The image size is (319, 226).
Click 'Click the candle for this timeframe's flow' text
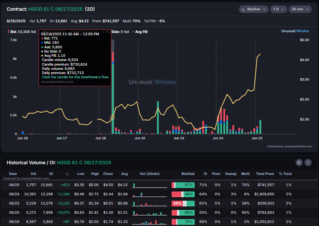click(x=75, y=77)
